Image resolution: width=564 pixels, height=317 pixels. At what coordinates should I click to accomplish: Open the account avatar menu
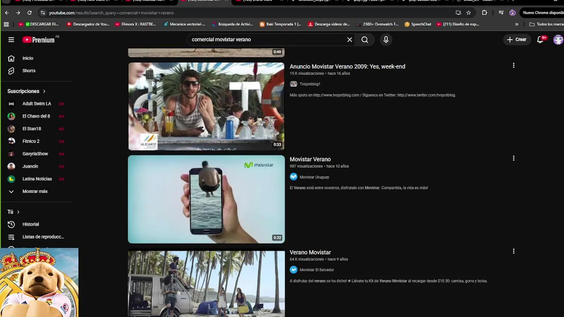click(x=558, y=40)
